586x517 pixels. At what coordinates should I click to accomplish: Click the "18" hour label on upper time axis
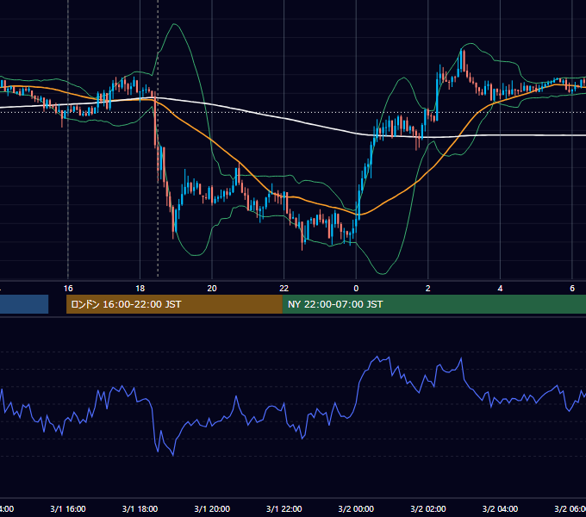click(x=140, y=289)
